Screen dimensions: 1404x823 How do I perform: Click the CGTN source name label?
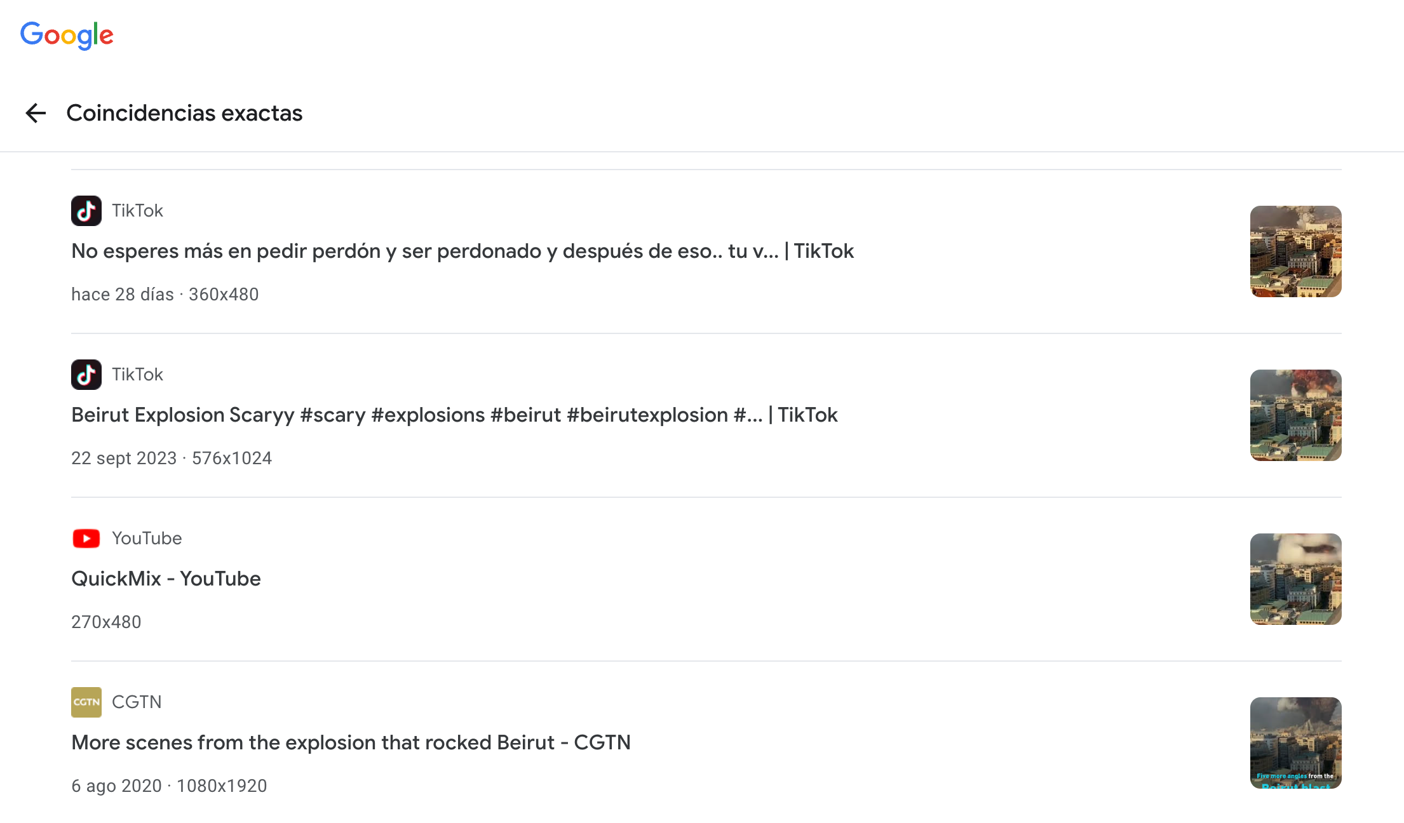point(137,702)
